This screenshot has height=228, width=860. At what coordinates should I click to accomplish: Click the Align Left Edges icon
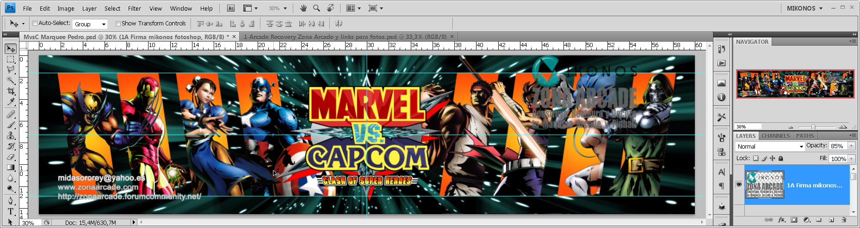coord(233,24)
